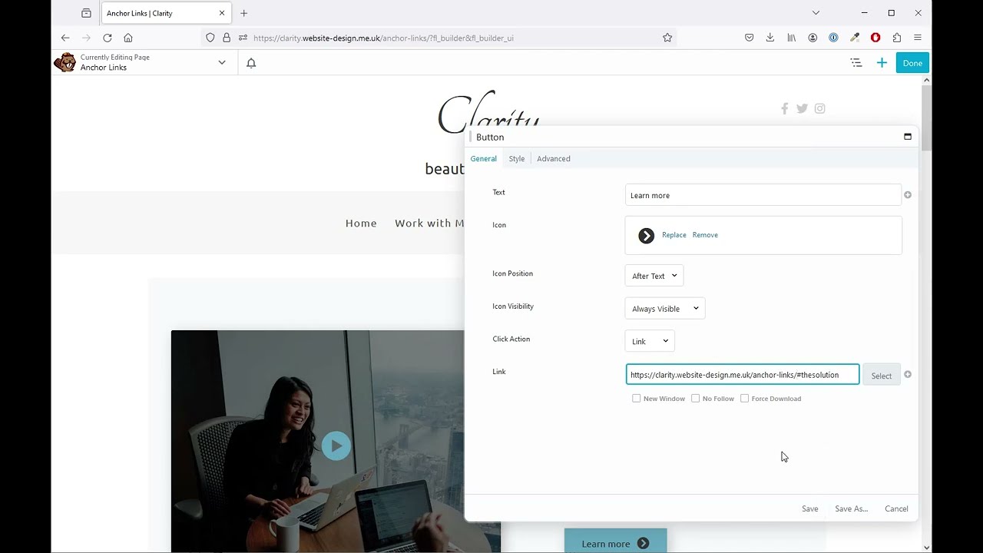
Task: Open the Work with Me menu item
Action: [x=429, y=224]
